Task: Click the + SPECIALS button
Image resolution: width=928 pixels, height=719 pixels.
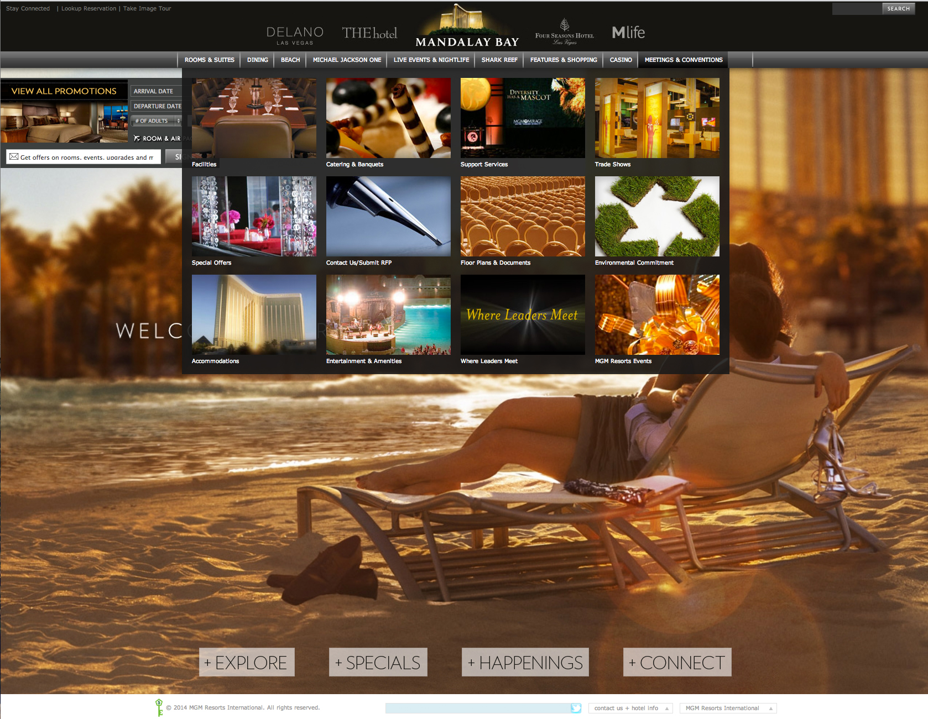Action: click(x=378, y=662)
